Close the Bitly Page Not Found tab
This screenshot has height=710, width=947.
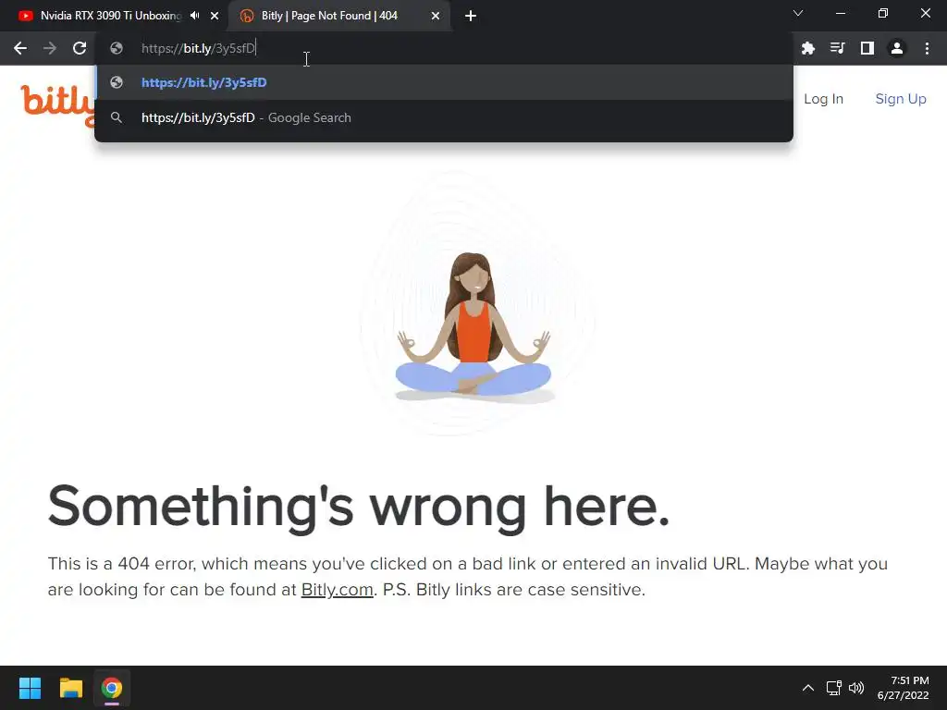436,16
